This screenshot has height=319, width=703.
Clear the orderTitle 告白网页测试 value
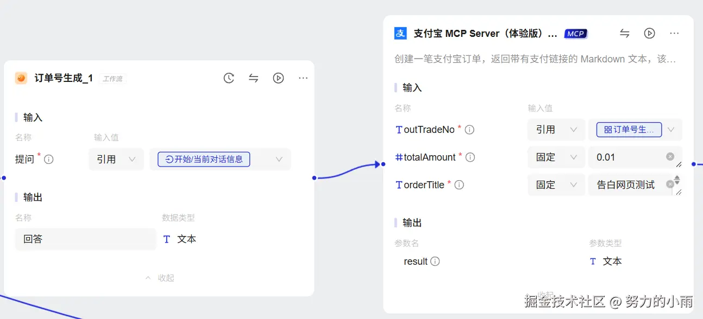(670, 184)
